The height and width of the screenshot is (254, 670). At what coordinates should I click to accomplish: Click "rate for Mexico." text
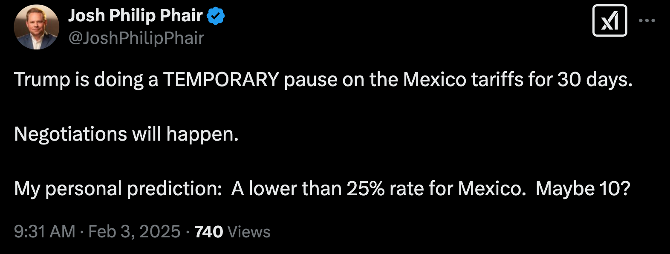click(x=458, y=189)
